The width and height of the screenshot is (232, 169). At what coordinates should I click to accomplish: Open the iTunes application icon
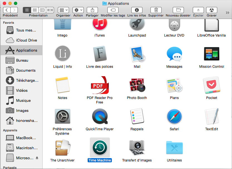(x=100, y=25)
